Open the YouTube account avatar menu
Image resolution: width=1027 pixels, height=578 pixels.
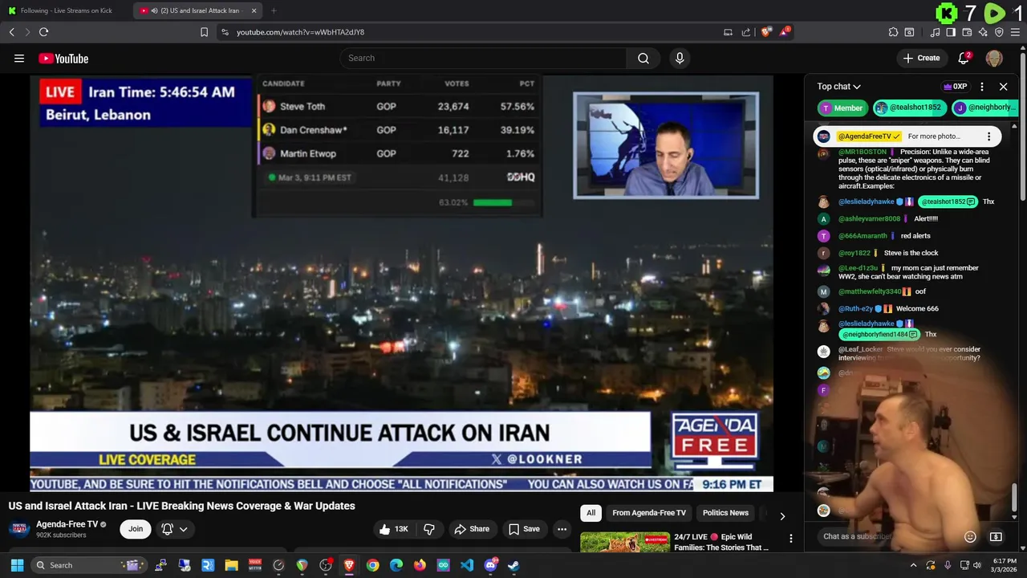(994, 58)
